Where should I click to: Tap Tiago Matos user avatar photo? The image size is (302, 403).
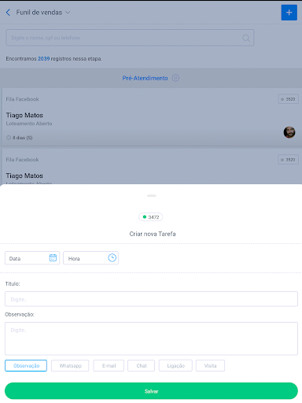pos(289,132)
